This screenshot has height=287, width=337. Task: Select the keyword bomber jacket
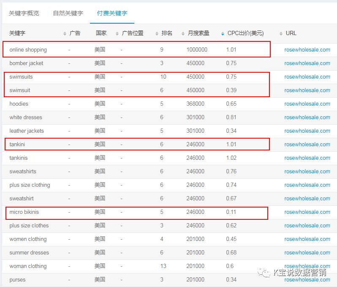[26, 63]
